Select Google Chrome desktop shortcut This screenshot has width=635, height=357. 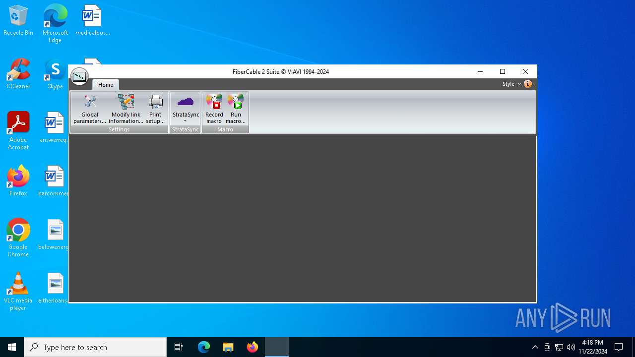pos(18,238)
